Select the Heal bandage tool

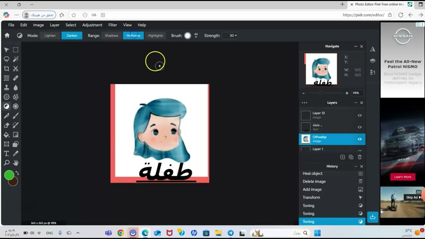[16, 78]
